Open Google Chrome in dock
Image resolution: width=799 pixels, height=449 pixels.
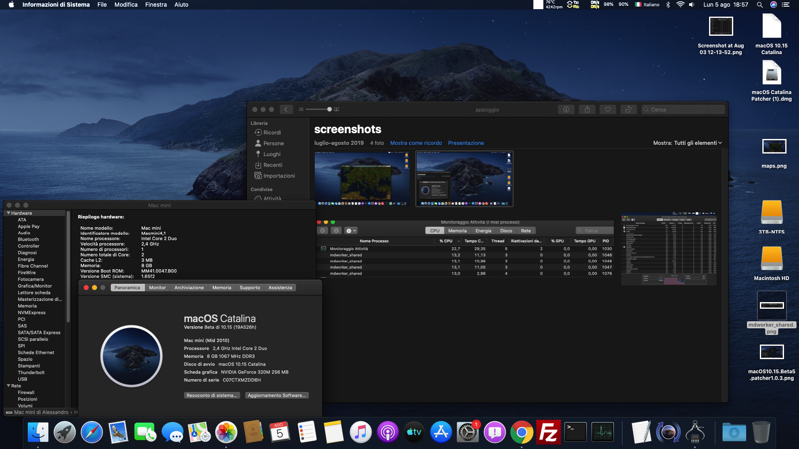coord(522,432)
